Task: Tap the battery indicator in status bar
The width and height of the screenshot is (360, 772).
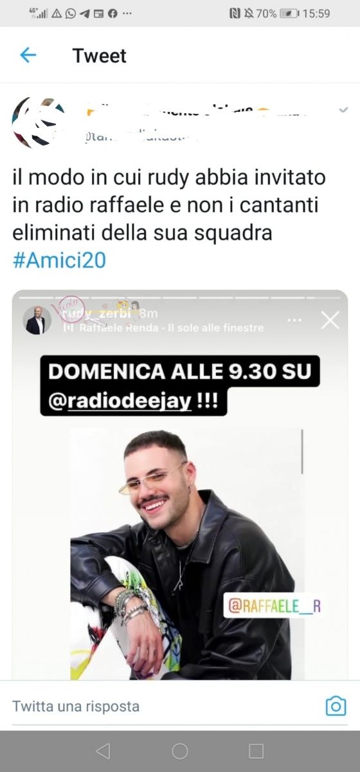Action: click(289, 13)
